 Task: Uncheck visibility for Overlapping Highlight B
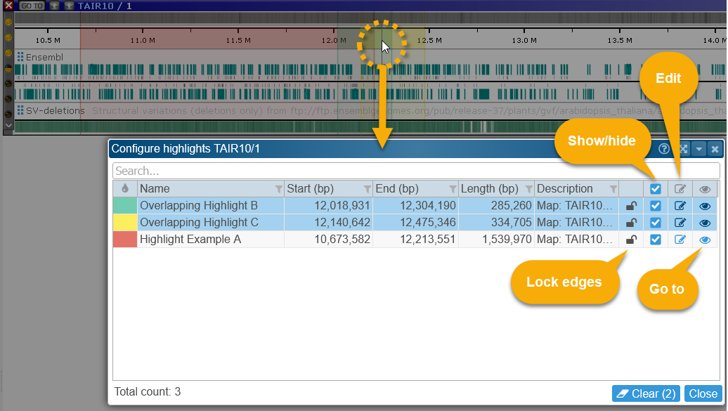pyautogui.click(x=656, y=206)
